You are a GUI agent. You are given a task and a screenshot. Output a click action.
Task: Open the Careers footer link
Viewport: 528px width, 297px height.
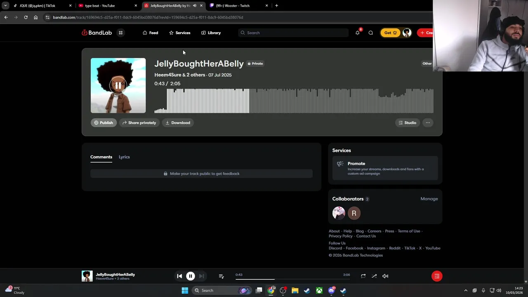(x=374, y=231)
